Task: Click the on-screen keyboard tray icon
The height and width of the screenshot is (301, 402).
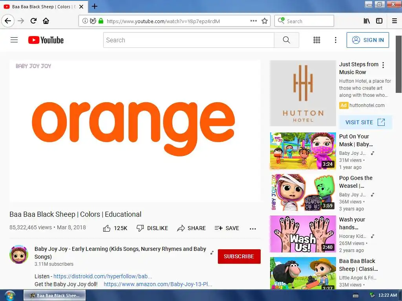Action: click(x=356, y=296)
